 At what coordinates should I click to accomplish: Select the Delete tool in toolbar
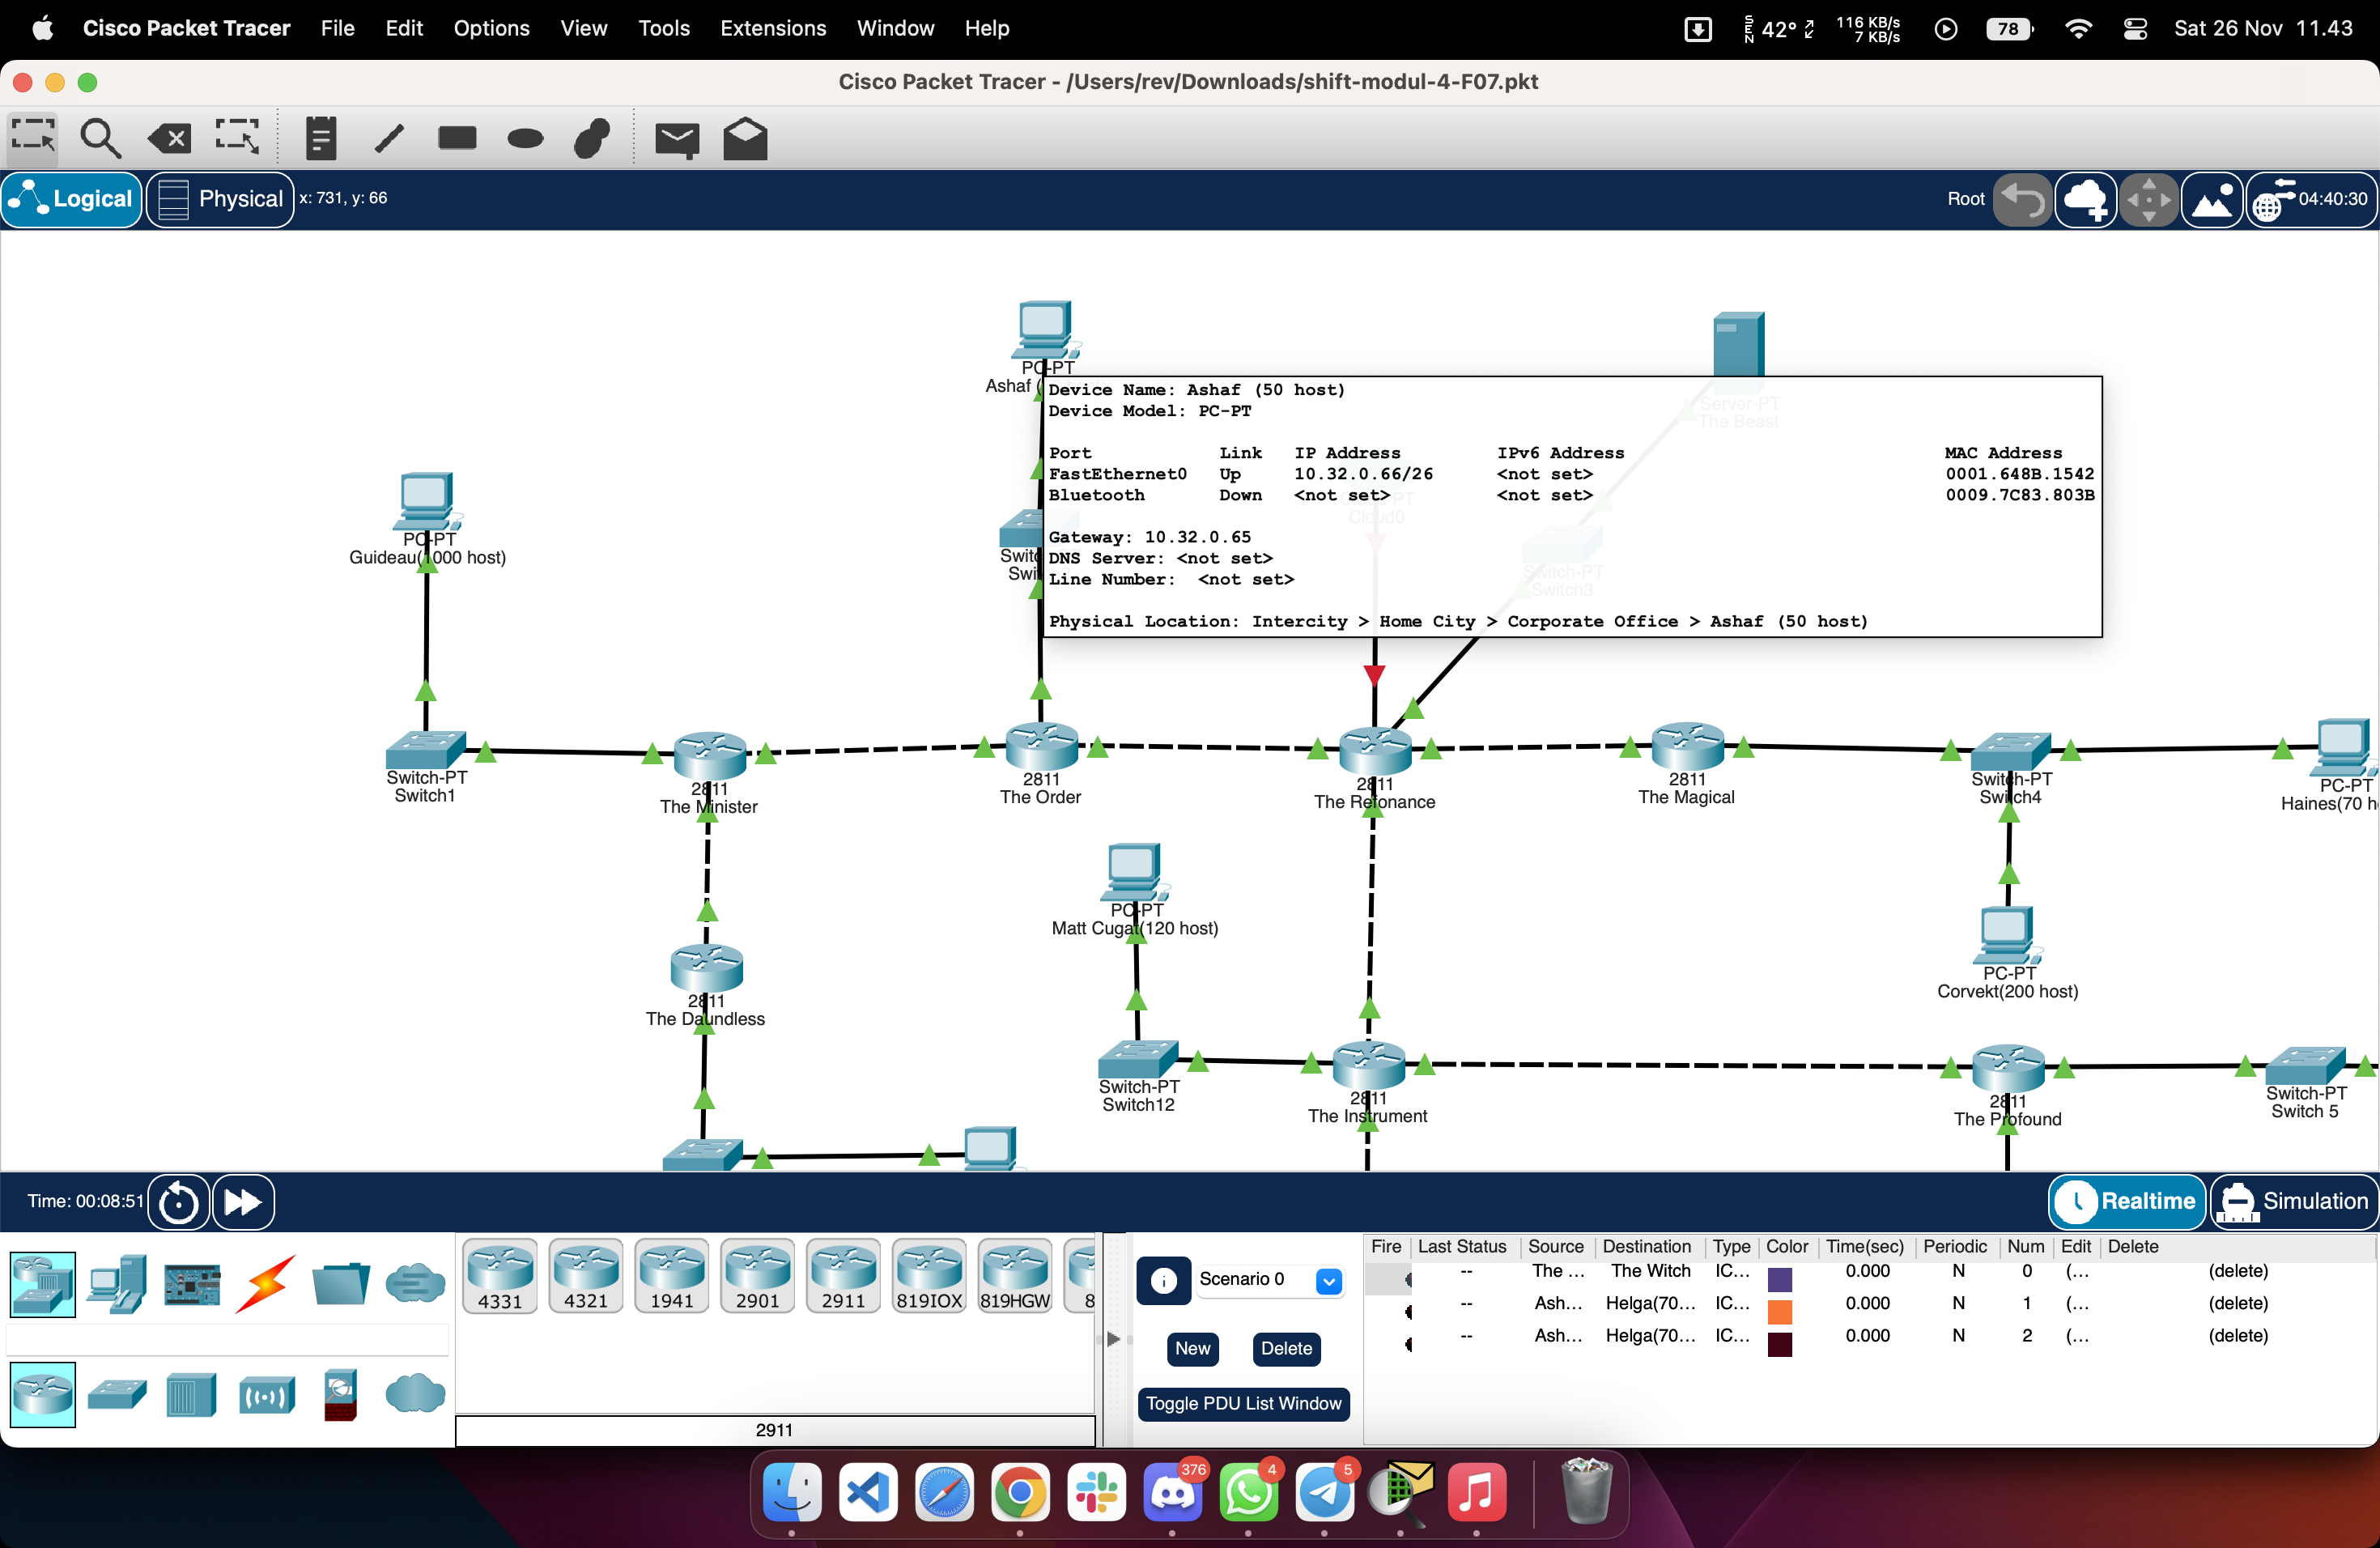pyautogui.click(x=167, y=137)
